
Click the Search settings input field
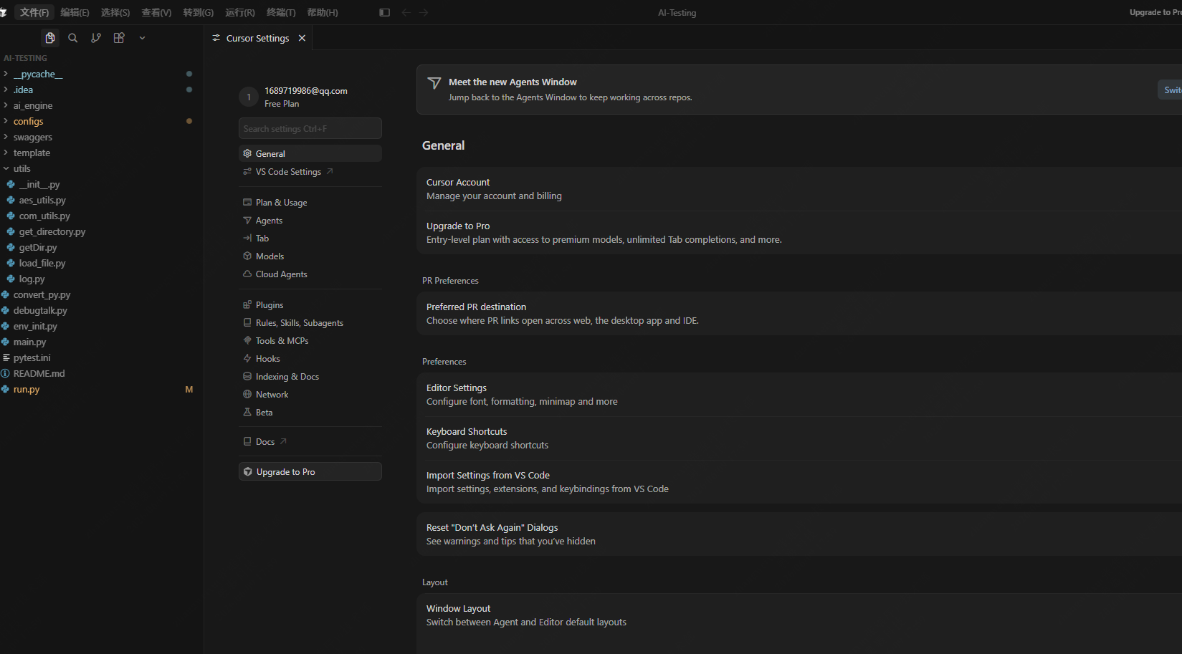310,128
